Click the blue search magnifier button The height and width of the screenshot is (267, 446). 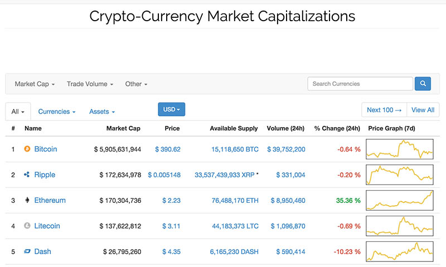click(x=423, y=84)
